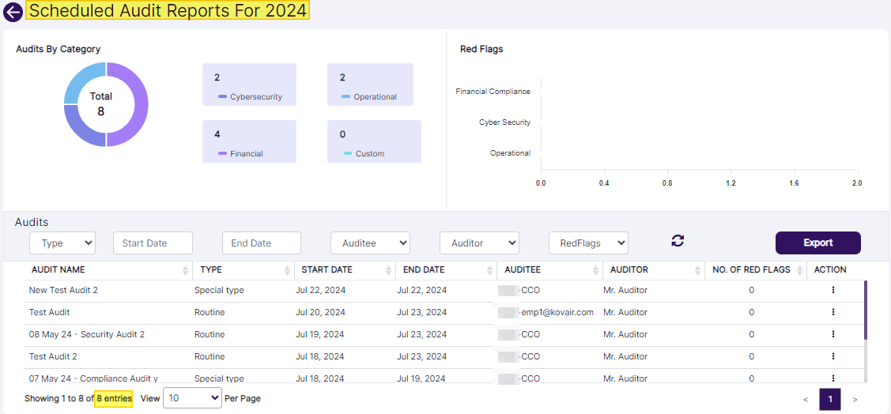Select the Financial category card
The image size is (891, 414).
250,141
